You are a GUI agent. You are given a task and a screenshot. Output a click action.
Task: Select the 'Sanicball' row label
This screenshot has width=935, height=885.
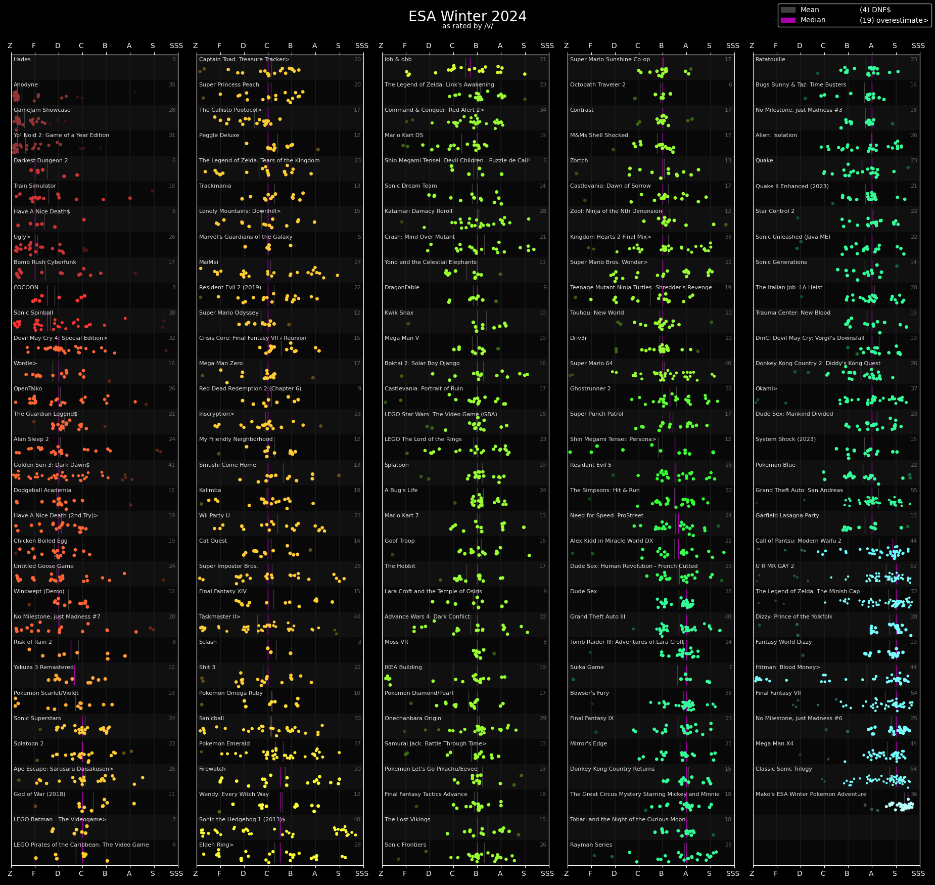[x=211, y=719]
